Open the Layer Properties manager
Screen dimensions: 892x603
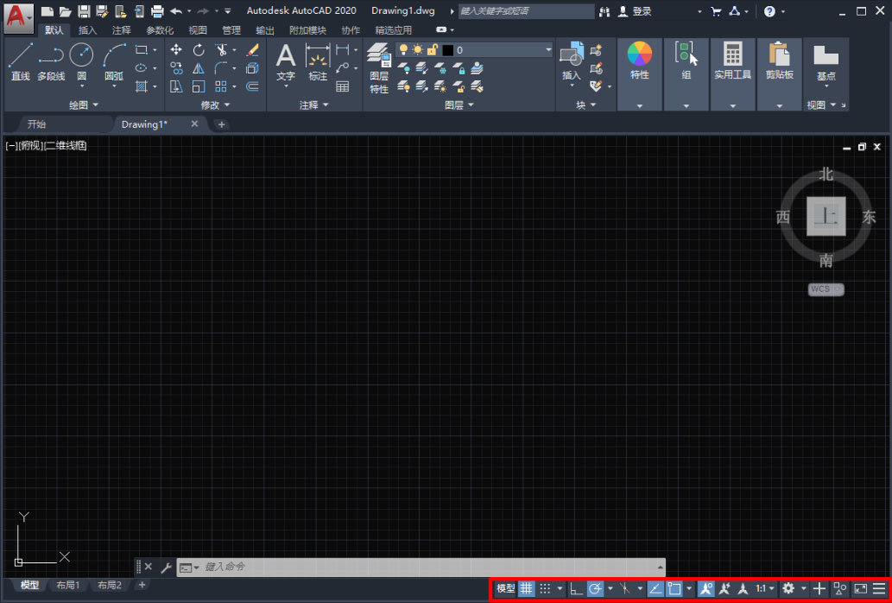(x=378, y=65)
